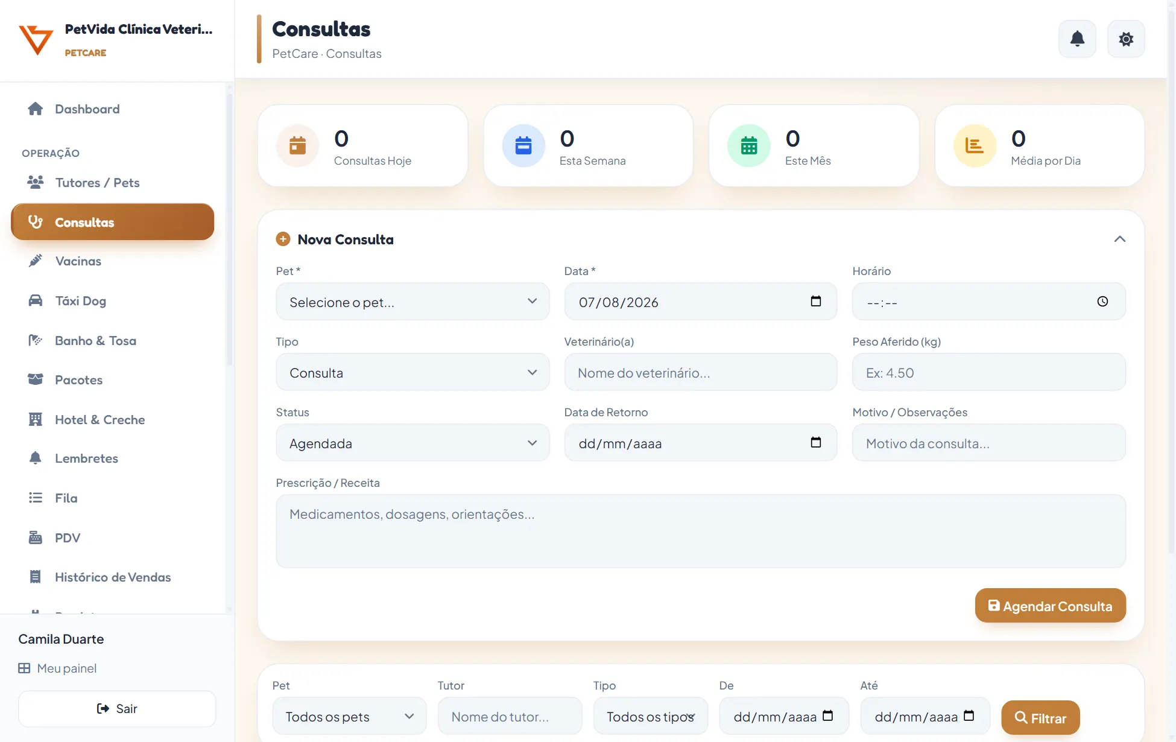Viewport: 1176px width, 742px height.
Task: Click the Filtrar button
Action: pyautogui.click(x=1040, y=718)
